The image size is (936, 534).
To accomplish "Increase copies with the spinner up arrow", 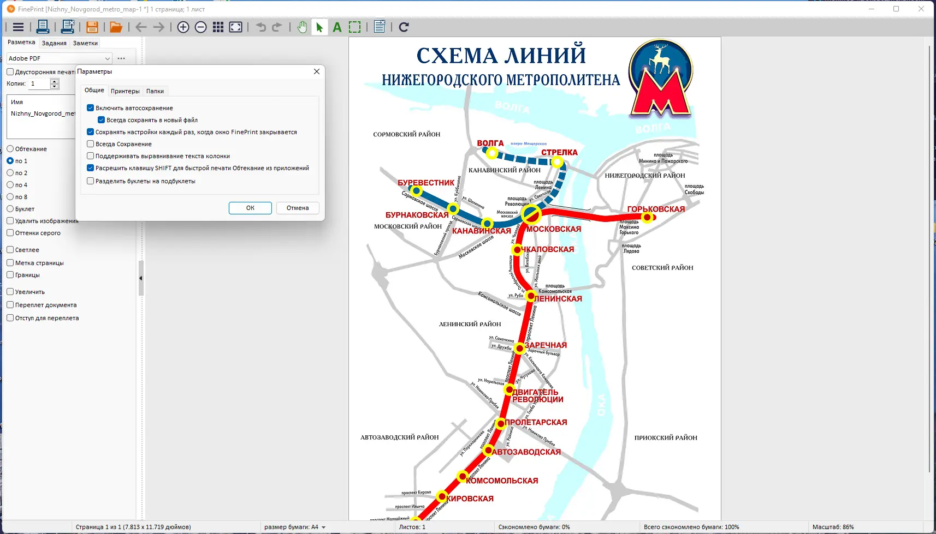I will point(55,81).
